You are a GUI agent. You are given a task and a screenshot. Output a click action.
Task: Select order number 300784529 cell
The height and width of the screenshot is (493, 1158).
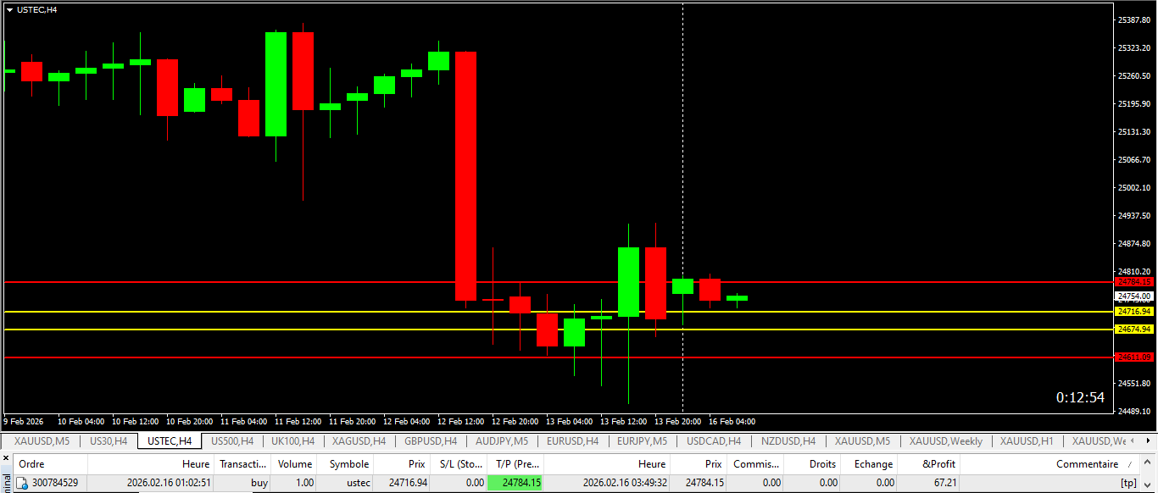click(x=55, y=483)
